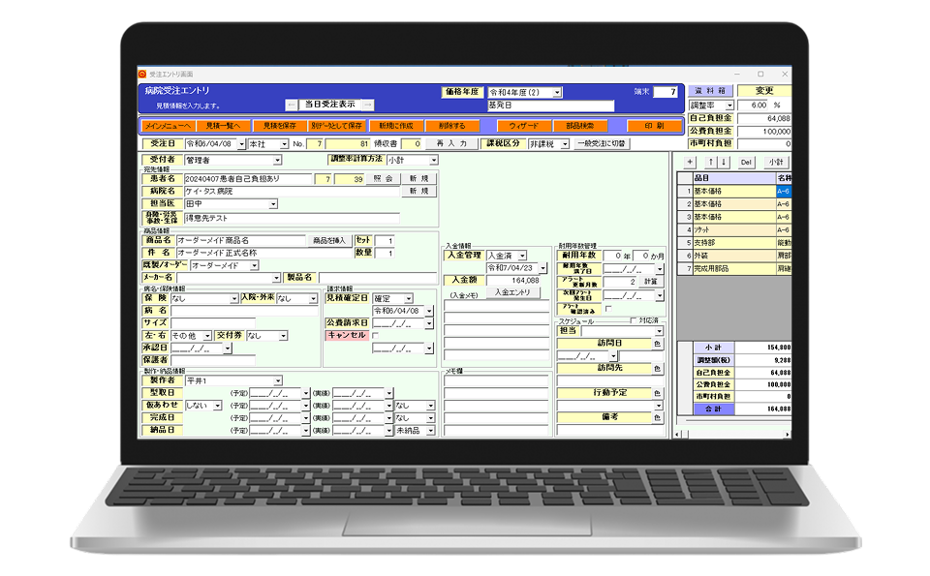Move item down with the down arrow button
The image size is (930, 576).
click(725, 162)
